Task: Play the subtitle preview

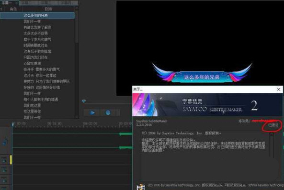Action: 92,112
